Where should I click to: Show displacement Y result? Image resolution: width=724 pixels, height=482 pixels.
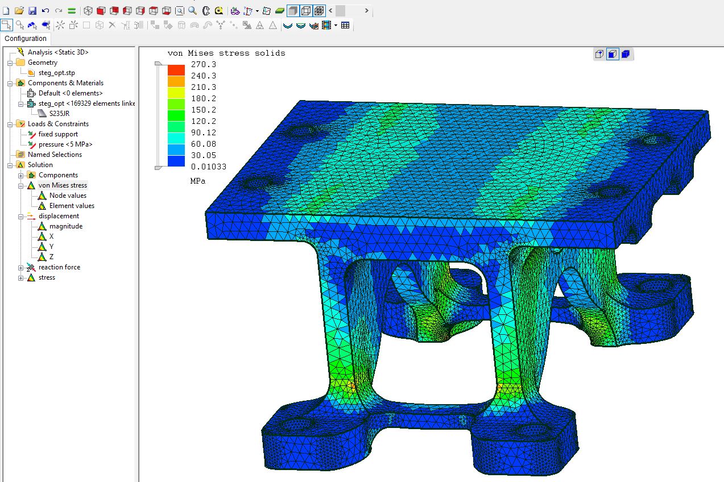point(51,247)
